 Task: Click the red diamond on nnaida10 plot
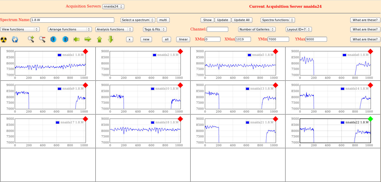point(180,85)
